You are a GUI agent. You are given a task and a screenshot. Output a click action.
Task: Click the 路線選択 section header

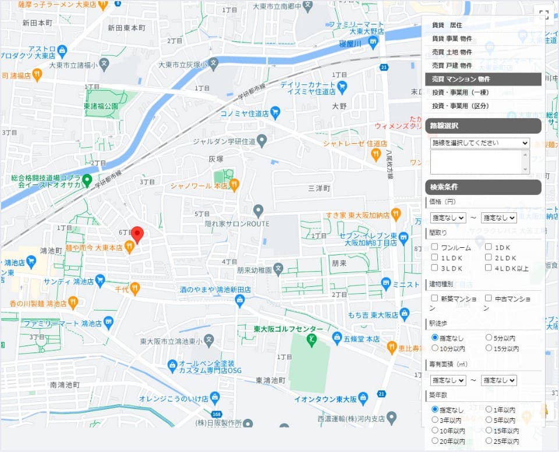(x=483, y=126)
